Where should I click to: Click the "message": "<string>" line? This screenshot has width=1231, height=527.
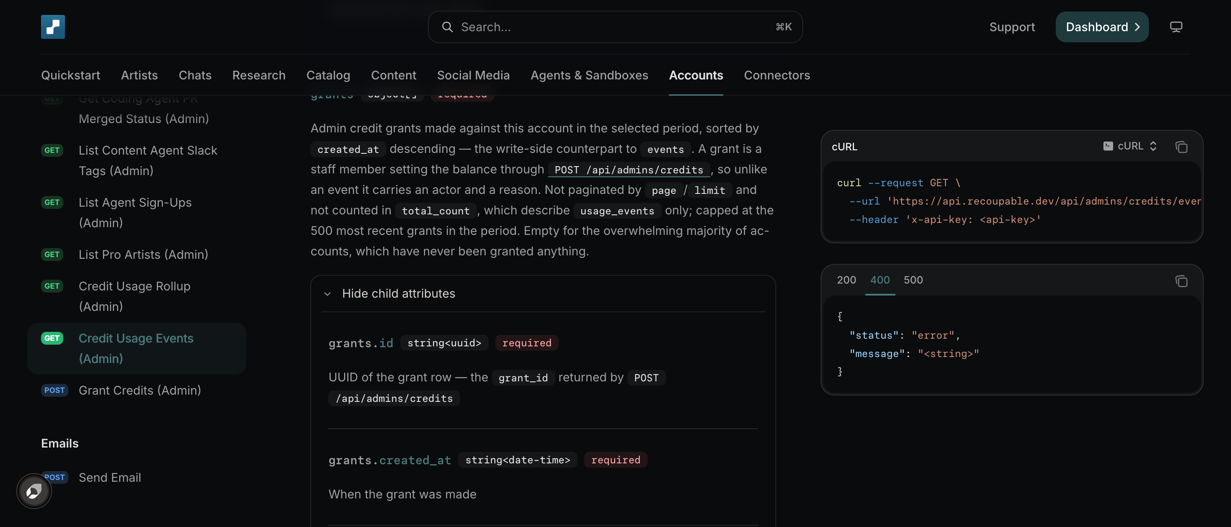coord(914,353)
